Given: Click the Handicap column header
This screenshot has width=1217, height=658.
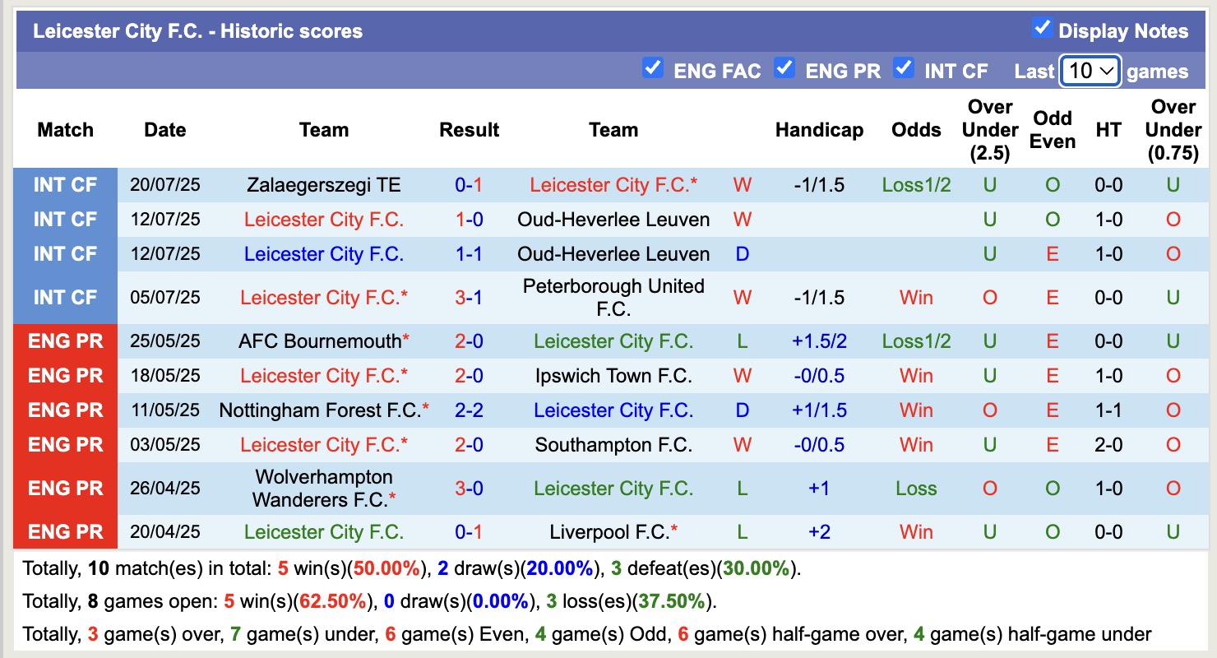Looking at the screenshot, I should (x=819, y=130).
